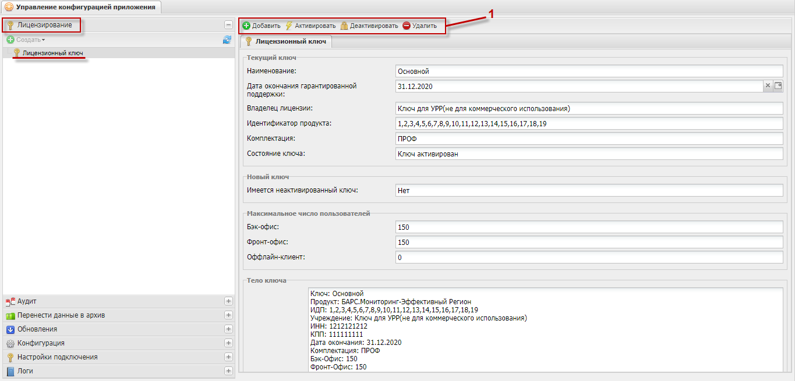The height and width of the screenshot is (381, 795).
Task: Open the calendar picker for support end date
Action: [x=778, y=86]
